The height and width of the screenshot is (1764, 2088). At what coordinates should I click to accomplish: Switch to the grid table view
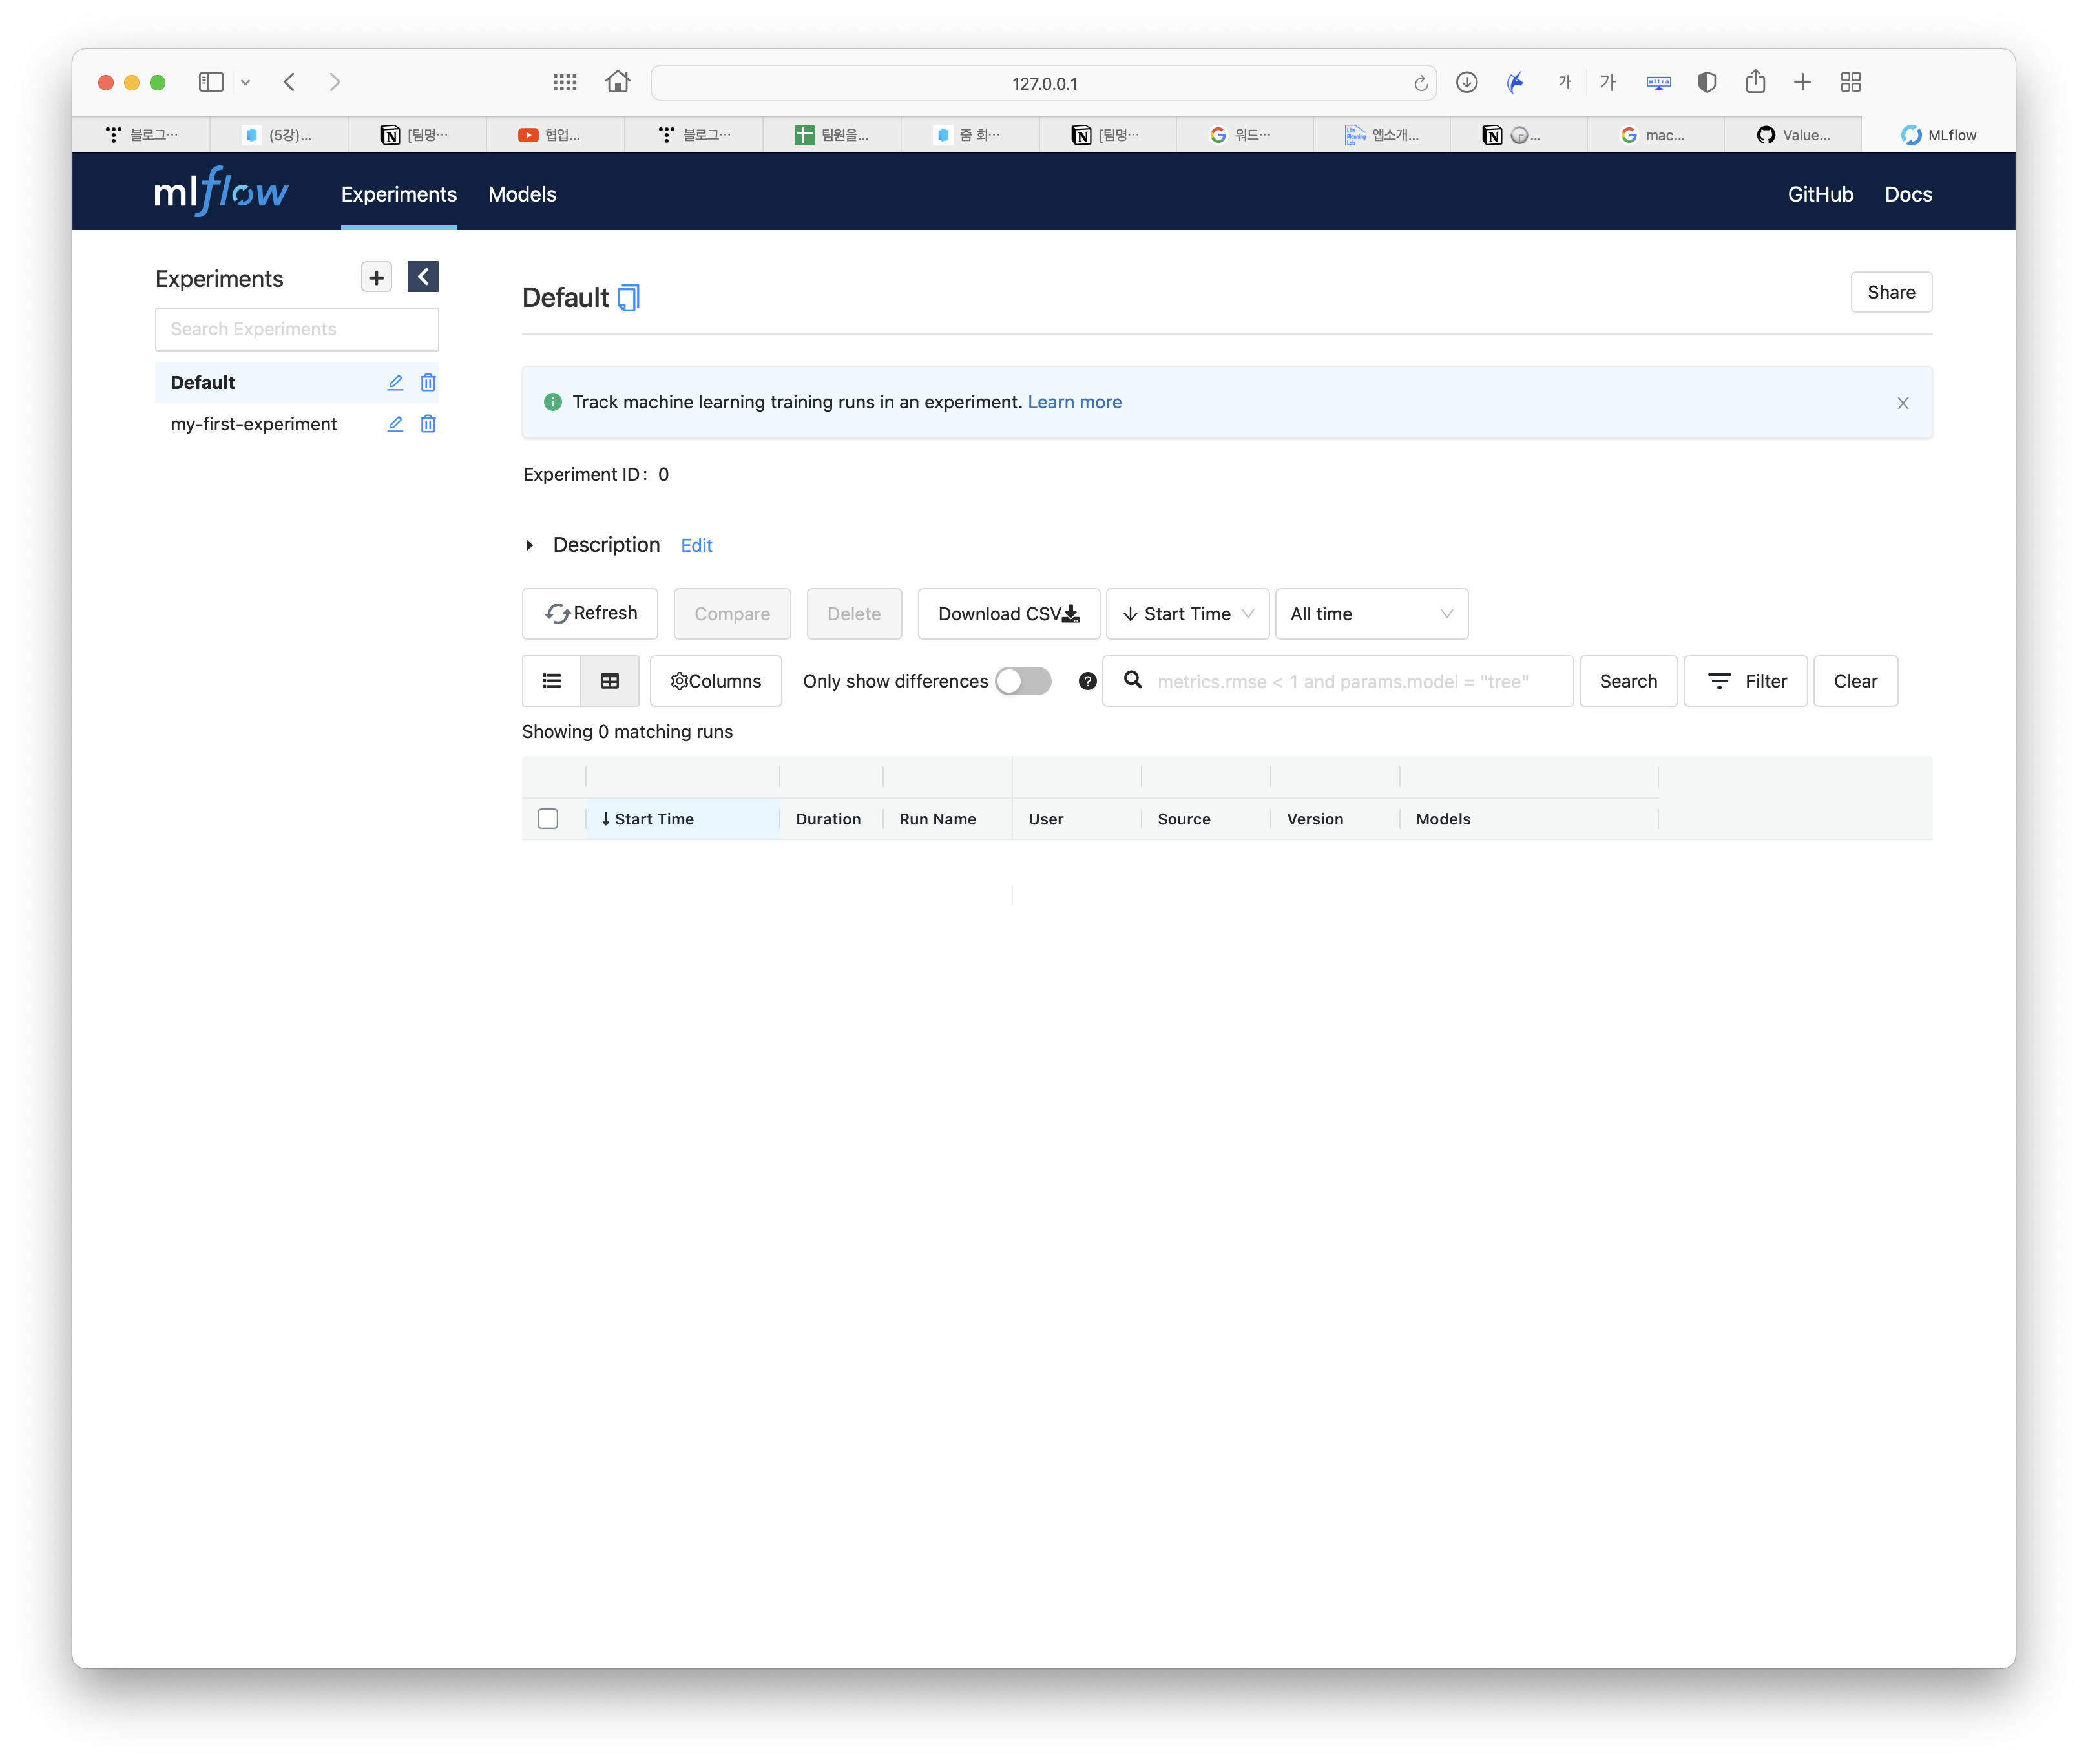[x=609, y=681]
